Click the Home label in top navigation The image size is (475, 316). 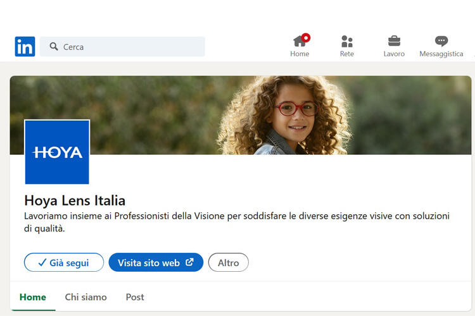[300, 54]
